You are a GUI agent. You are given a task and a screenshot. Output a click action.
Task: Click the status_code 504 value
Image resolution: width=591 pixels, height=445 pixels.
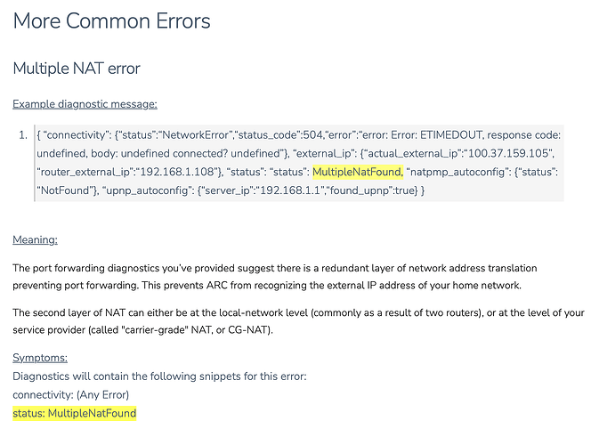(313, 135)
